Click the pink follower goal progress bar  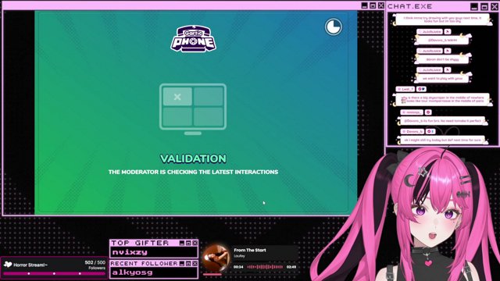54,273
